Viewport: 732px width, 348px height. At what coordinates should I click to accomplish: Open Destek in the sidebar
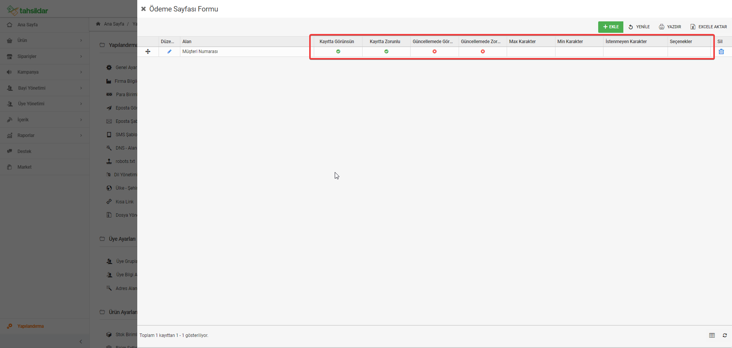point(45,151)
